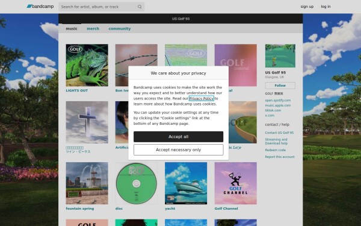Open the barbed wire album cover
361x226 pixels.
137,55
